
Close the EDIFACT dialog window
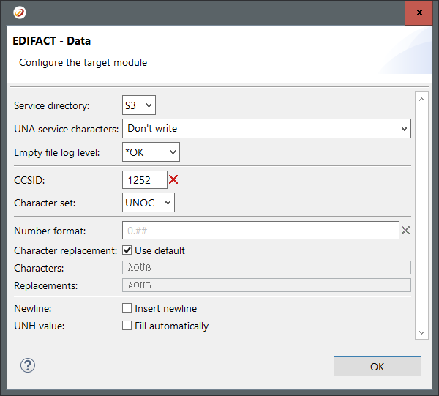pos(419,12)
